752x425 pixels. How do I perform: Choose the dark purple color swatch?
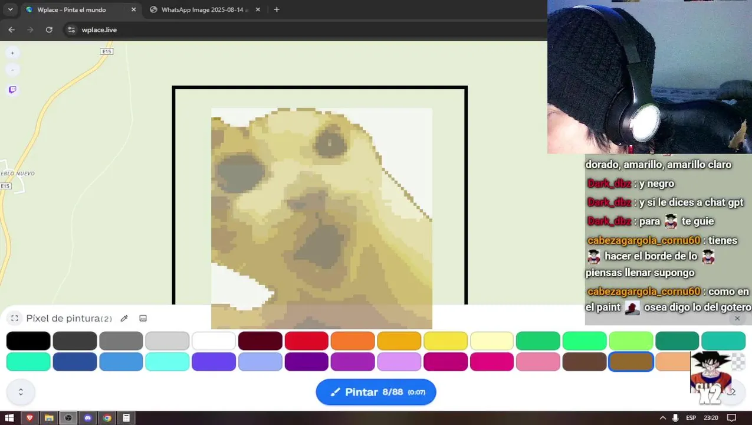307,361
